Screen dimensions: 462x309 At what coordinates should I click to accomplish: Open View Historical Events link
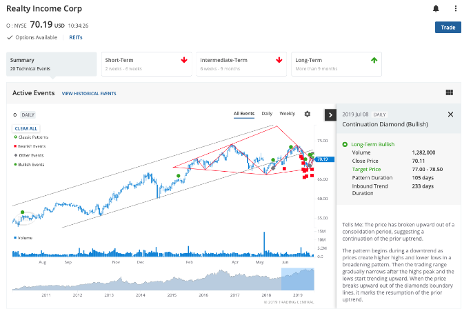coord(89,93)
